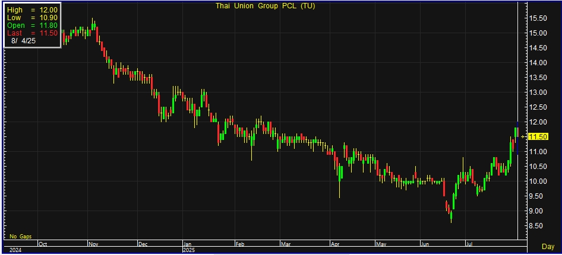Screen dimensions: 562x255
Task: Click the 13.00 price axis label
Action: 538,93
